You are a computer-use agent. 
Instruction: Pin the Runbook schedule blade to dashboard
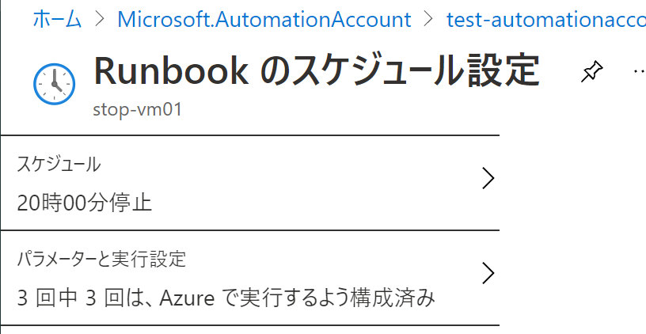point(592,71)
